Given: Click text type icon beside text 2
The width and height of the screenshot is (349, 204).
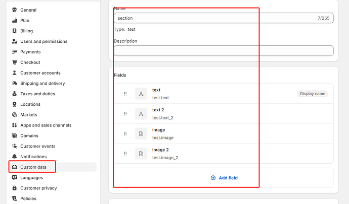Looking at the screenshot, I should [x=141, y=114].
